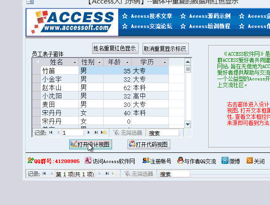
Task: Select all rows using datasheet corner selector
Action: pyautogui.click(x=36, y=62)
